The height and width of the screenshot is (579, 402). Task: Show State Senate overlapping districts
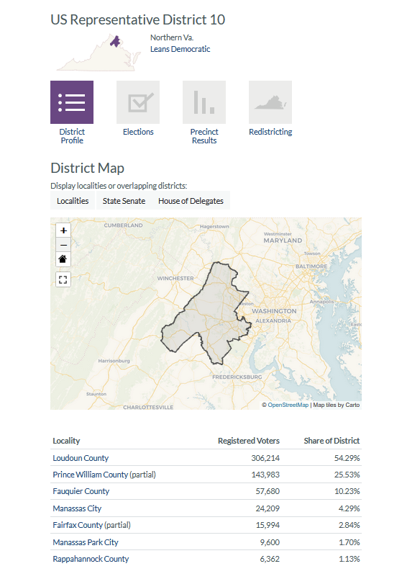pyautogui.click(x=124, y=201)
